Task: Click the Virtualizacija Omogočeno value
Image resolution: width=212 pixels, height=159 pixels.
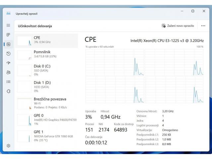Action: coord(170,130)
